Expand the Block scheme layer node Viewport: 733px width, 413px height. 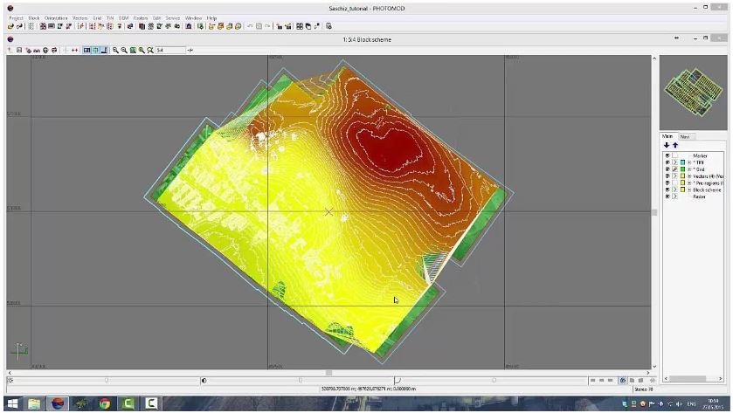[688, 189]
